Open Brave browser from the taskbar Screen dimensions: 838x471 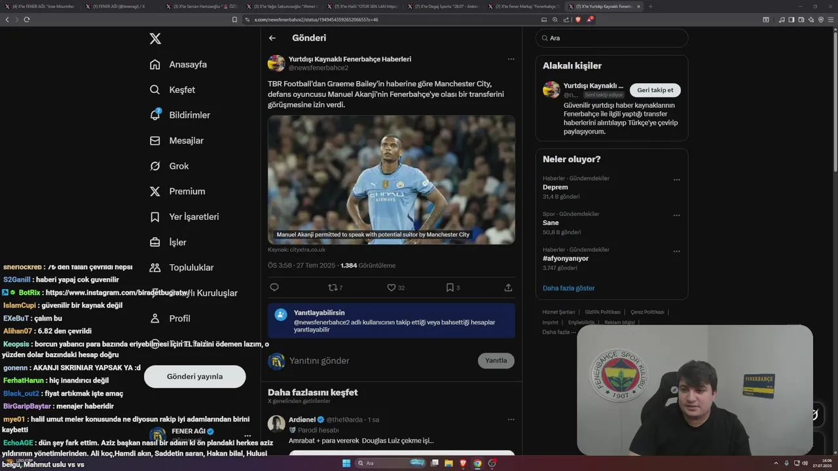point(463,463)
